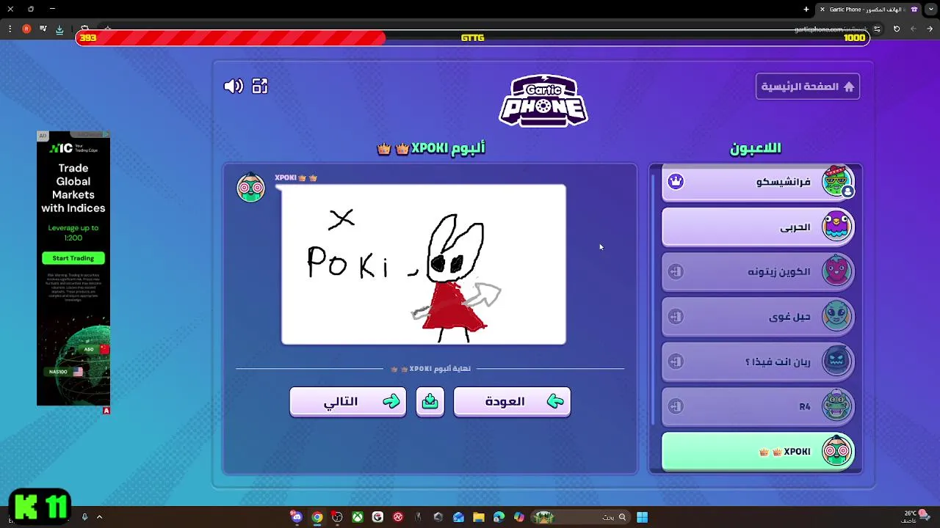Open Chrome from taskbar

[x=317, y=517]
